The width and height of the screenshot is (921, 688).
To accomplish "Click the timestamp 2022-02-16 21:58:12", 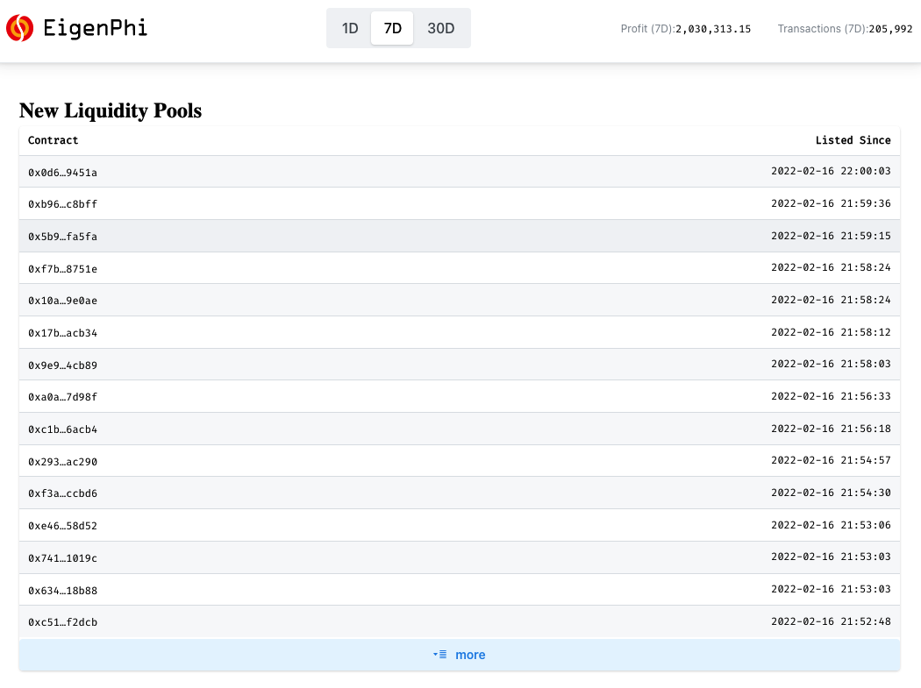I will pos(832,331).
